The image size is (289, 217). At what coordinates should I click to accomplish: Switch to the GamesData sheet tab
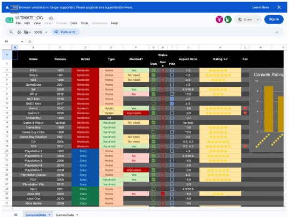click(x=65, y=215)
